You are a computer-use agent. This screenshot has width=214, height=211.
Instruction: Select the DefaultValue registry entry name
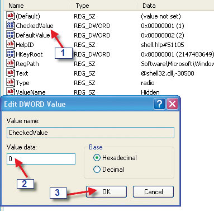[x=33, y=35]
